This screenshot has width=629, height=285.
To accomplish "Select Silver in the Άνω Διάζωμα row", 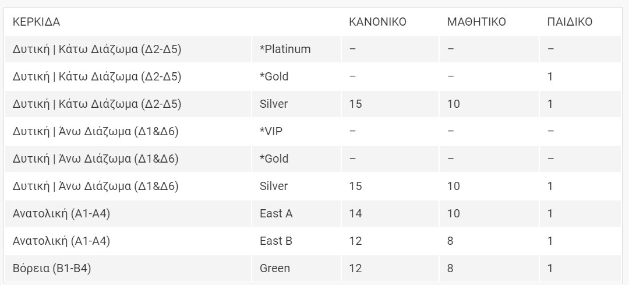I will coord(274,187).
